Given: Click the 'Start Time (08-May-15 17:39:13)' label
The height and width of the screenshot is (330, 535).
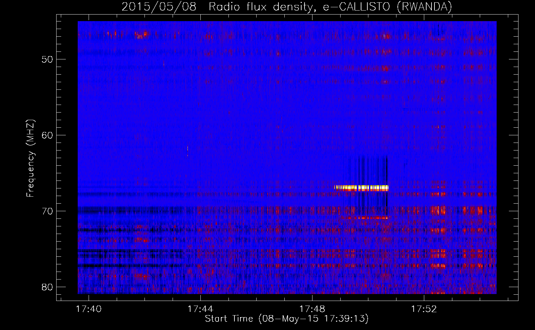Looking at the screenshot, I should [287, 319].
